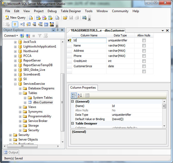
Task: Open the Output panel tab
Action: point(11,152)
